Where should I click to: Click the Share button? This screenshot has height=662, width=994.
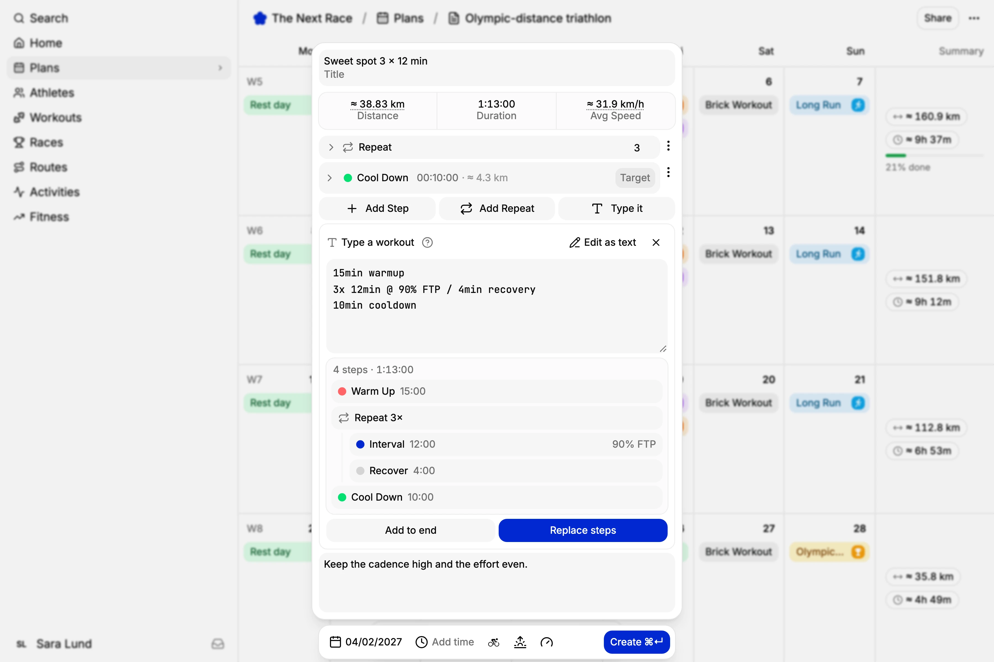point(937,18)
